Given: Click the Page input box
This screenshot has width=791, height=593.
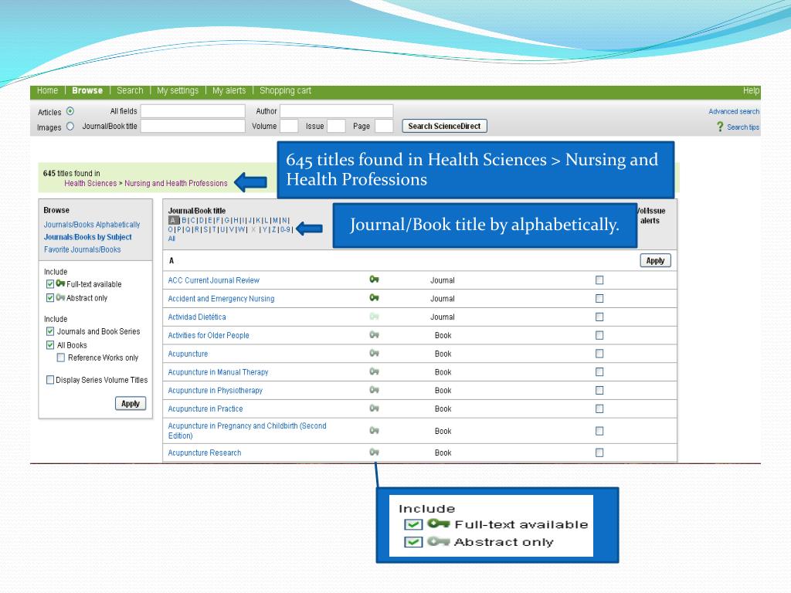Looking at the screenshot, I should coord(384,126).
